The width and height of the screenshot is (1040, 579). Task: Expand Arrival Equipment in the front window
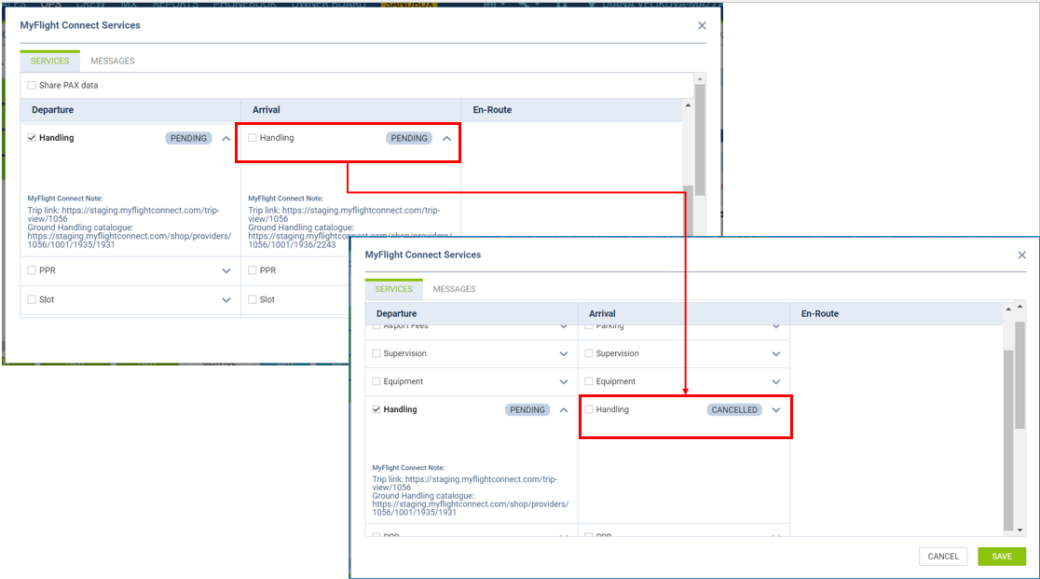coord(776,382)
